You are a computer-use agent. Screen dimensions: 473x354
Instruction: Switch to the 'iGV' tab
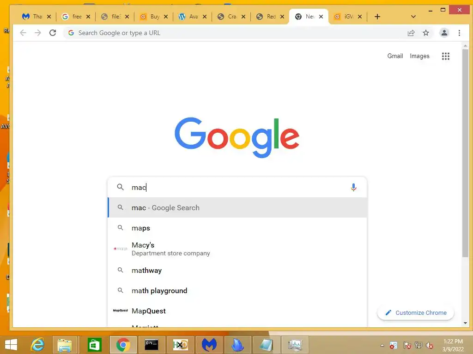pyautogui.click(x=344, y=17)
